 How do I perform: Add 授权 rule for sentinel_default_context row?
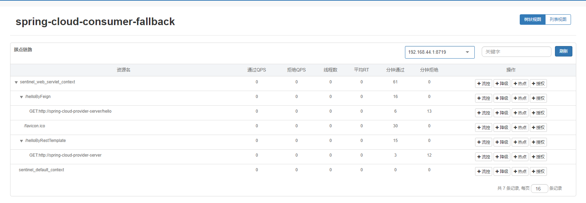tap(538, 172)
